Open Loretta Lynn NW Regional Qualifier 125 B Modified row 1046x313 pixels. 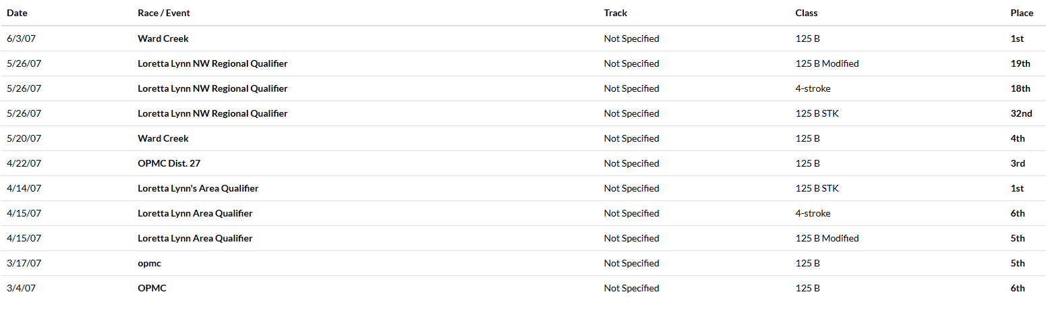tap(523, 63)
